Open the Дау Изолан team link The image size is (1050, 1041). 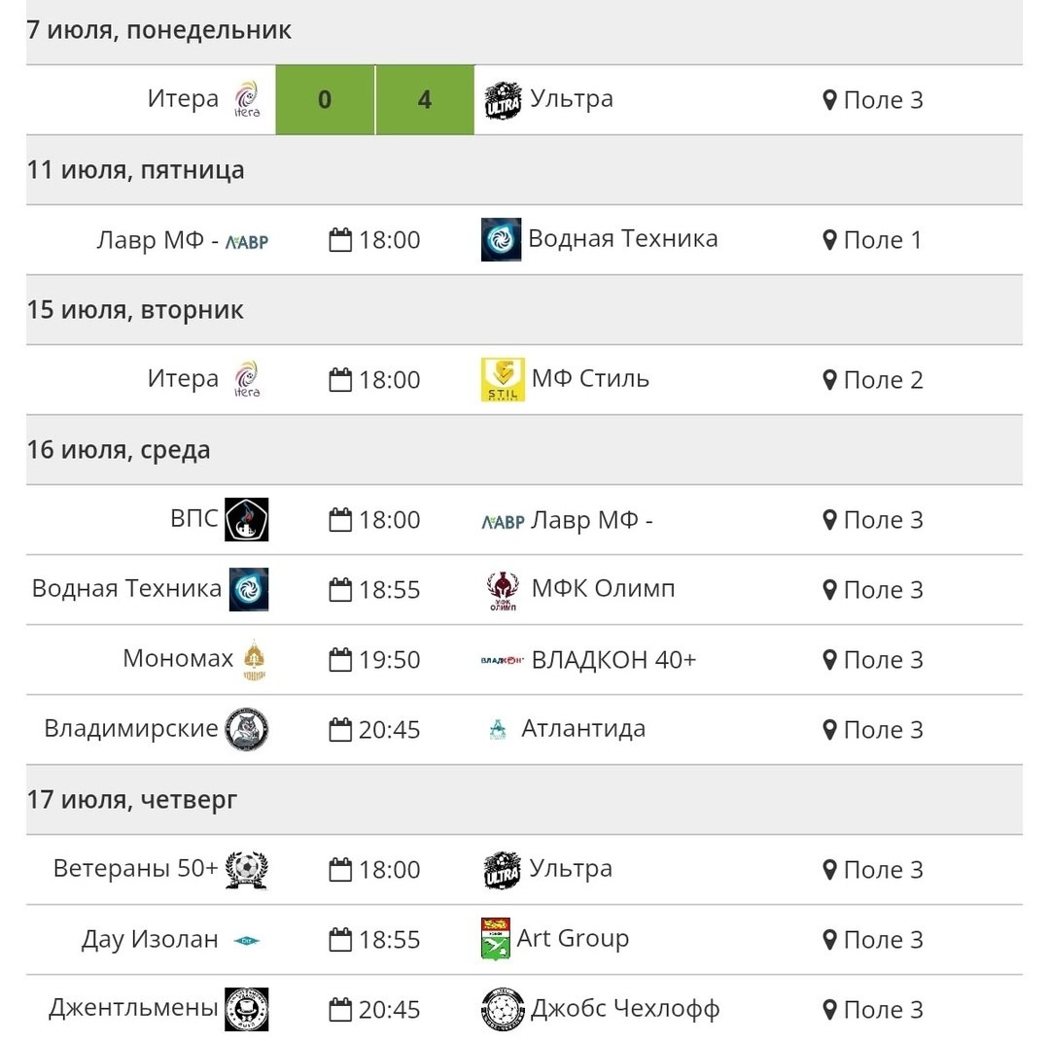point(150,939)
